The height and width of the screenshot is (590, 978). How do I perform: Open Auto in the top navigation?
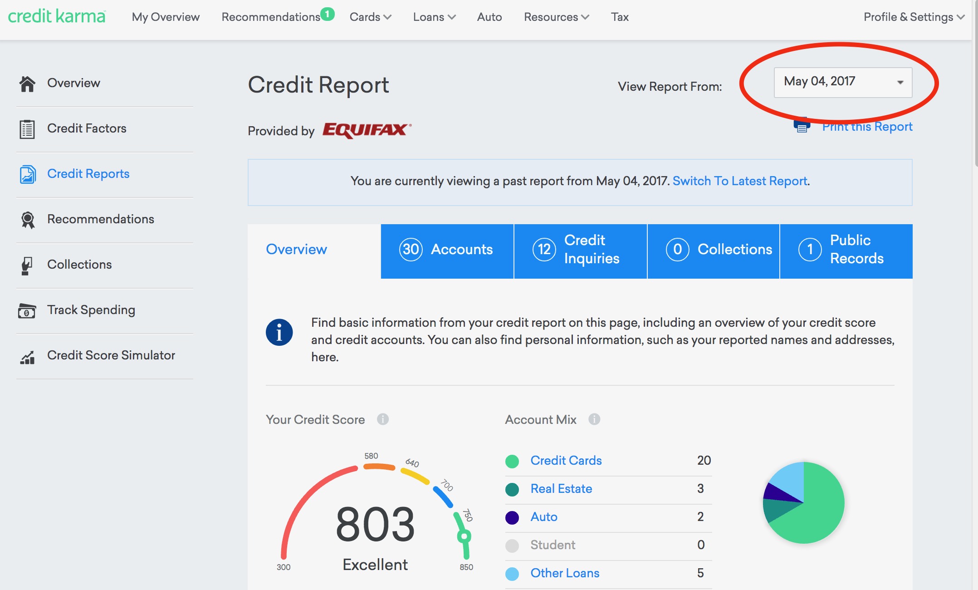click(489, 17)
